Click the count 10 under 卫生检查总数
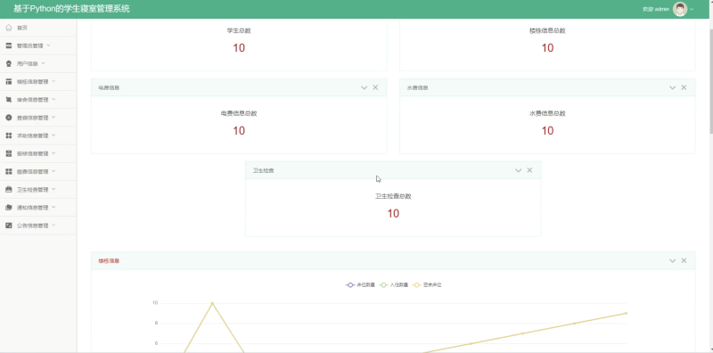The image size is (713, 353). (393, 213)
